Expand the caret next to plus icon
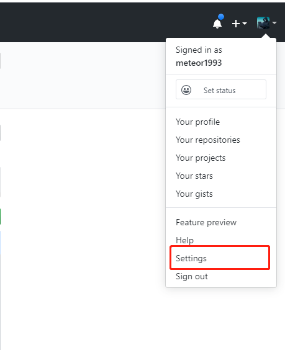Image resolution: width=285 pixels, height=350 pixels. point(245,23)
